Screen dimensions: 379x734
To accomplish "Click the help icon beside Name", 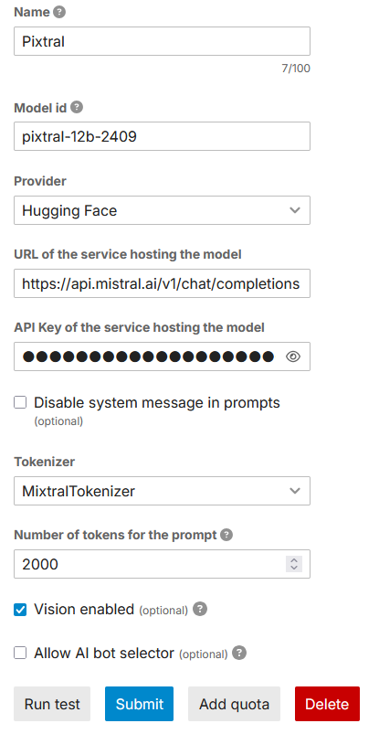I will tap(59, 12).
